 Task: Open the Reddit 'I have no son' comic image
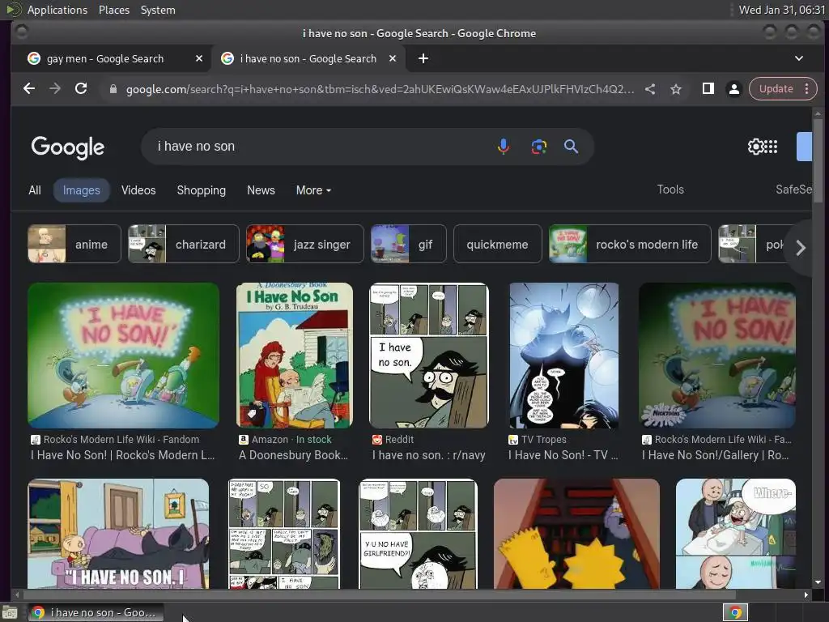click(429, 355)
